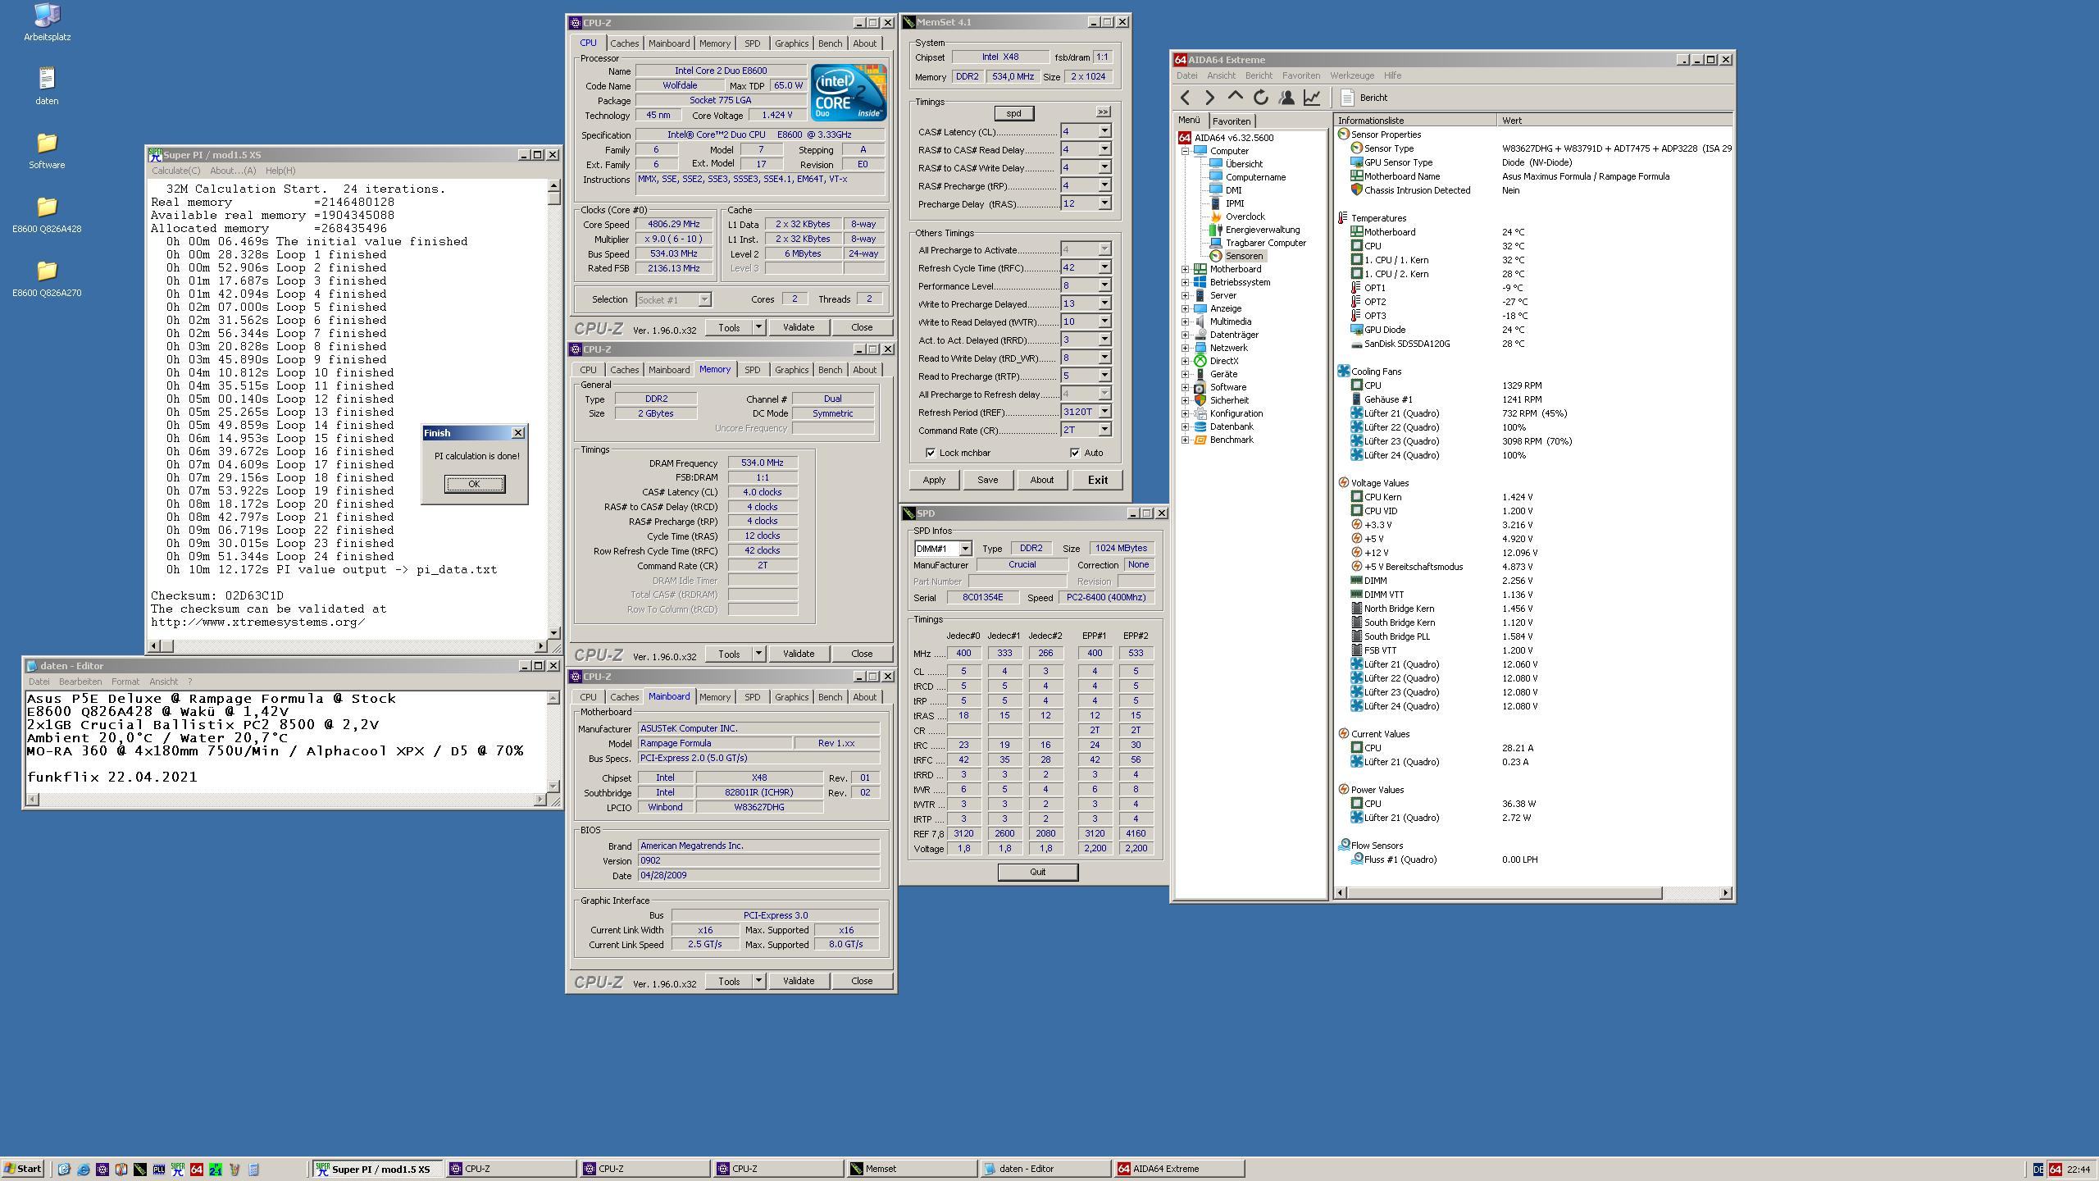
Task: Select Energieverwaltung in AIDA64 tree
Action: (x=1262, y=230)
